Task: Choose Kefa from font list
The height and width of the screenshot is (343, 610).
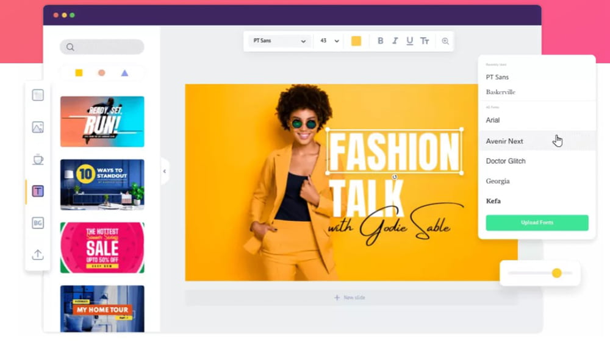Action: pos(493,201)
